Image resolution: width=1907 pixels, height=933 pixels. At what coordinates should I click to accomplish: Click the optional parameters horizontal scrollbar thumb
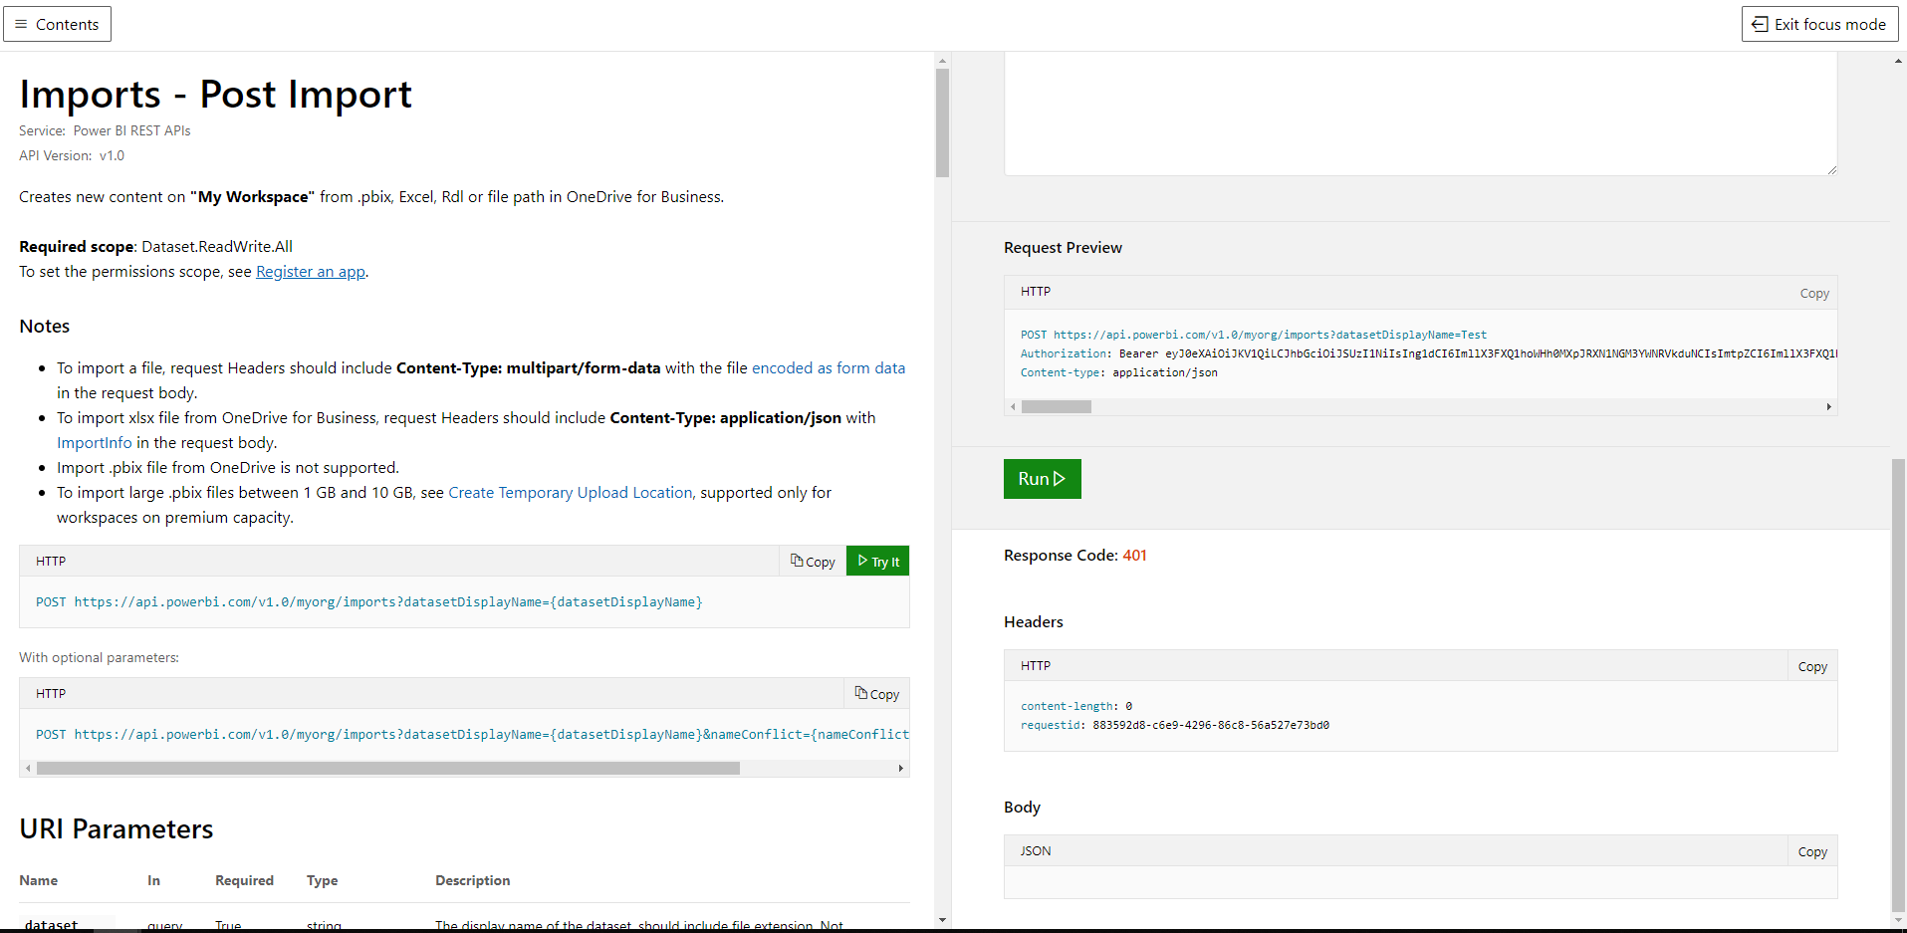click(388, 768)
